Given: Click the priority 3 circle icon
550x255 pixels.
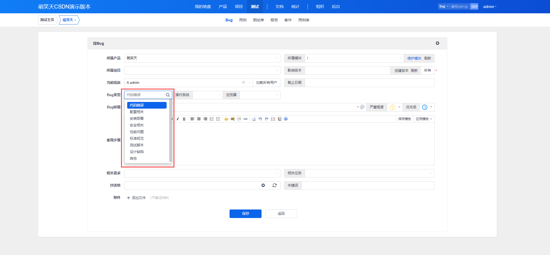Looking at the screenshot, I should click(x=425, y=107).
